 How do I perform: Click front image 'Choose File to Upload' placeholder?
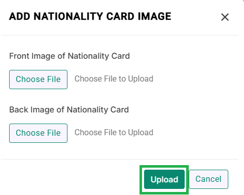114,79
